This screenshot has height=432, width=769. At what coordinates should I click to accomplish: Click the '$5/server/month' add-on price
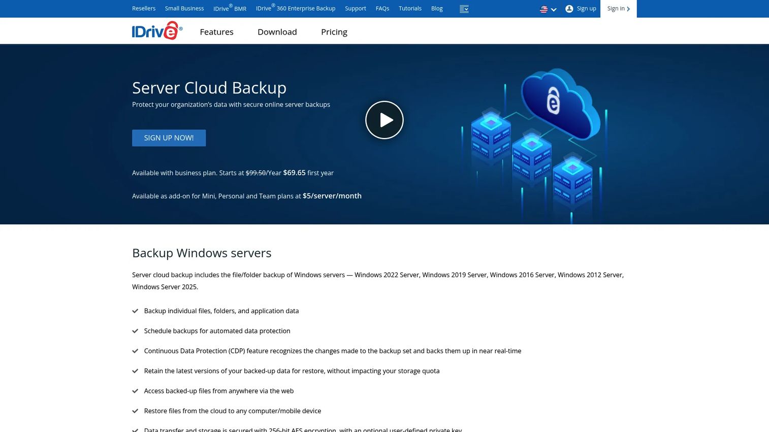[x=332, y=196]
